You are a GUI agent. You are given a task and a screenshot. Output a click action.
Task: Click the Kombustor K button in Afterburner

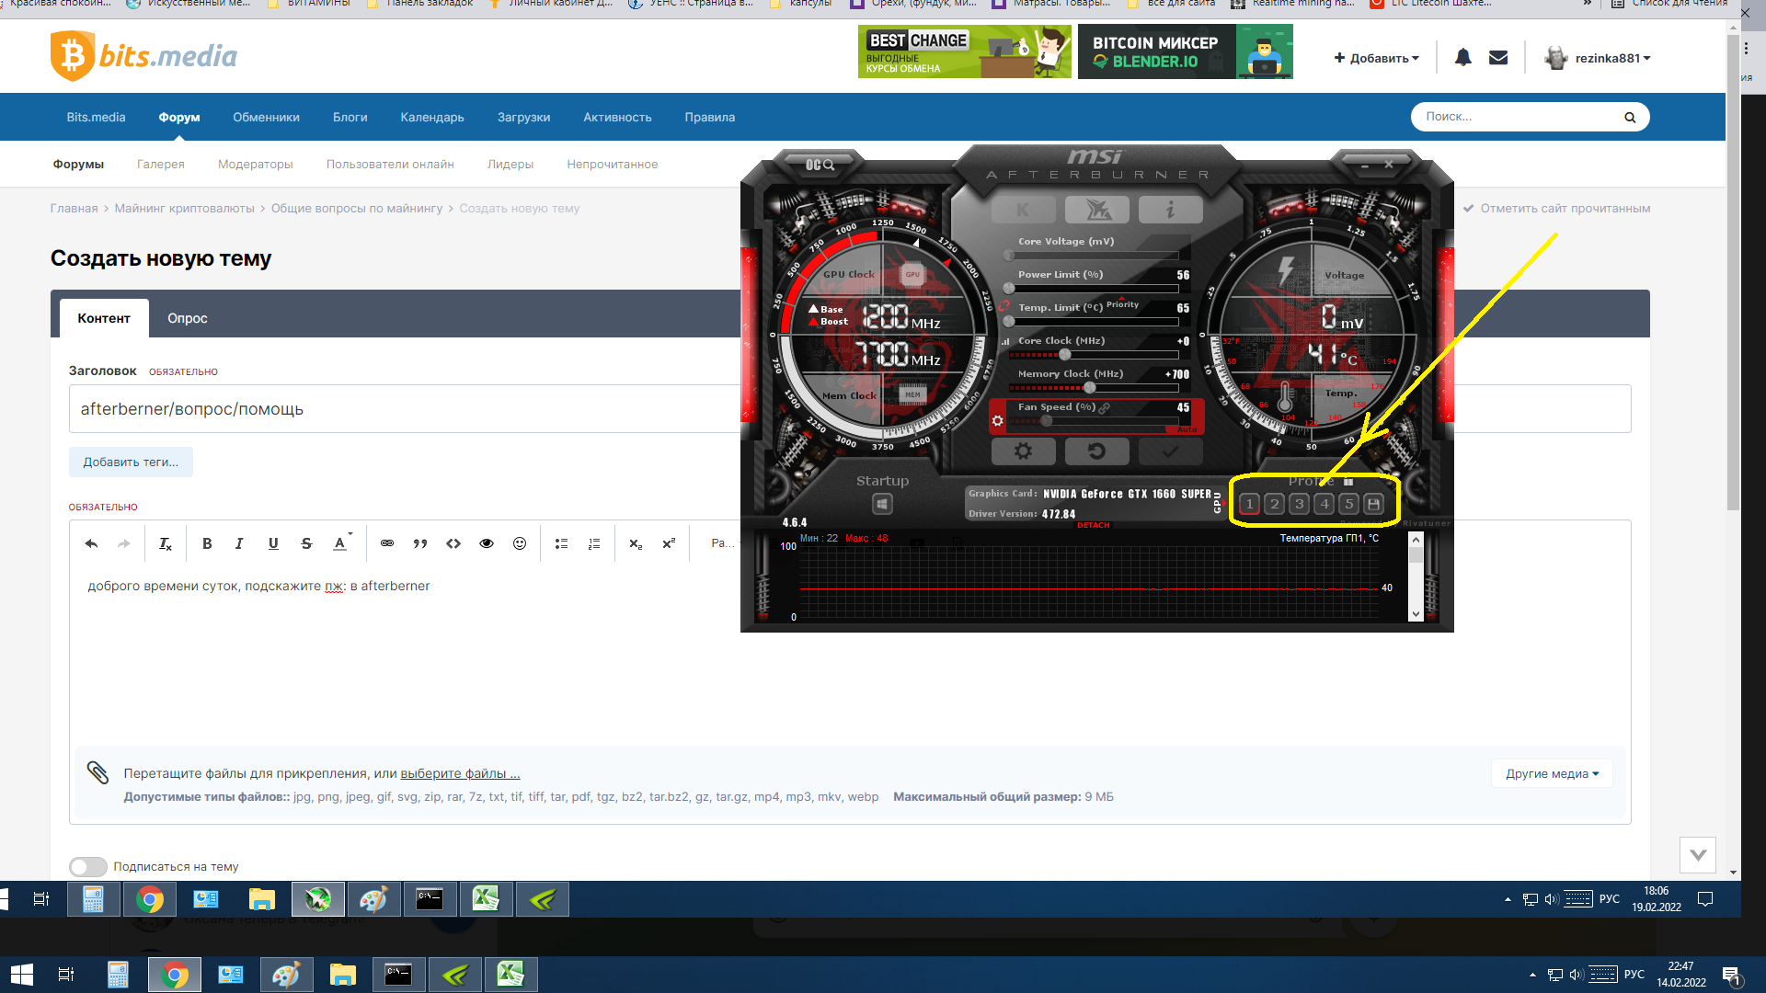pyautogui.click(x=1023, y=210)
